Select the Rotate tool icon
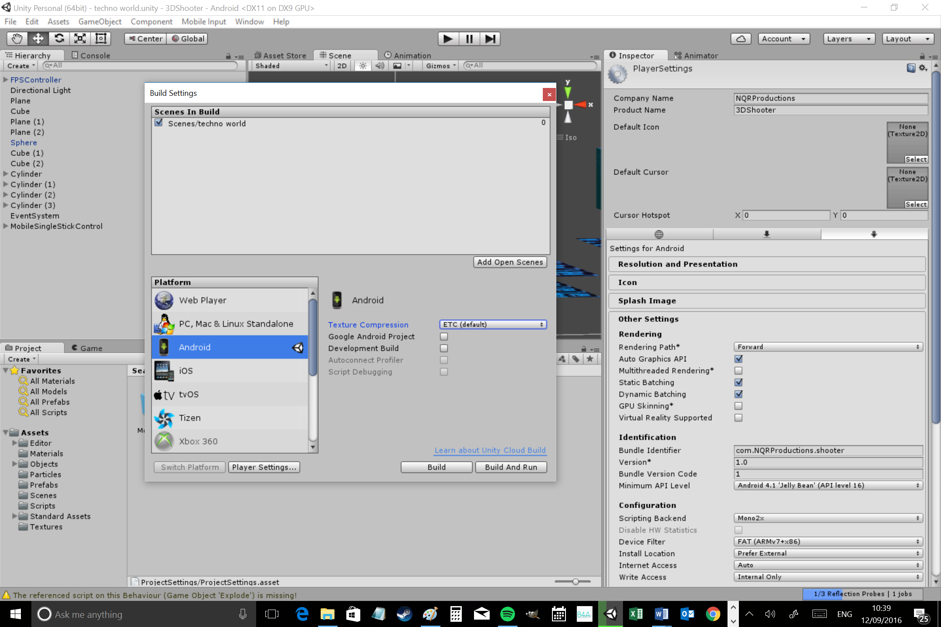The width and height of the screenshot is (941, 627). coord(59,39)
